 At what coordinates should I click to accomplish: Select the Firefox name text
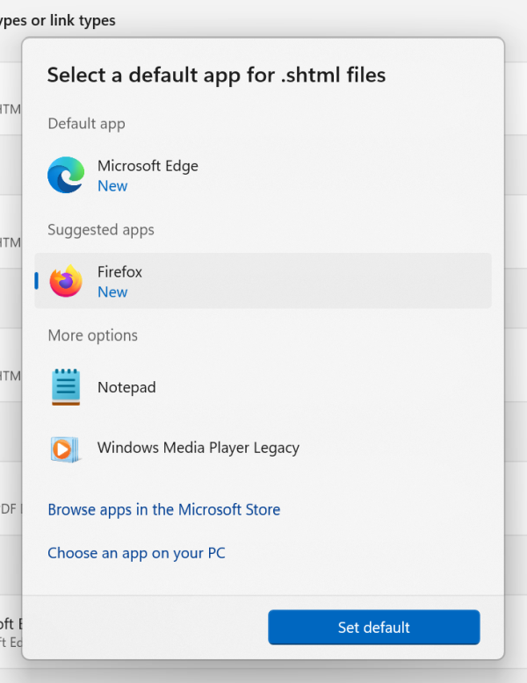119,272
